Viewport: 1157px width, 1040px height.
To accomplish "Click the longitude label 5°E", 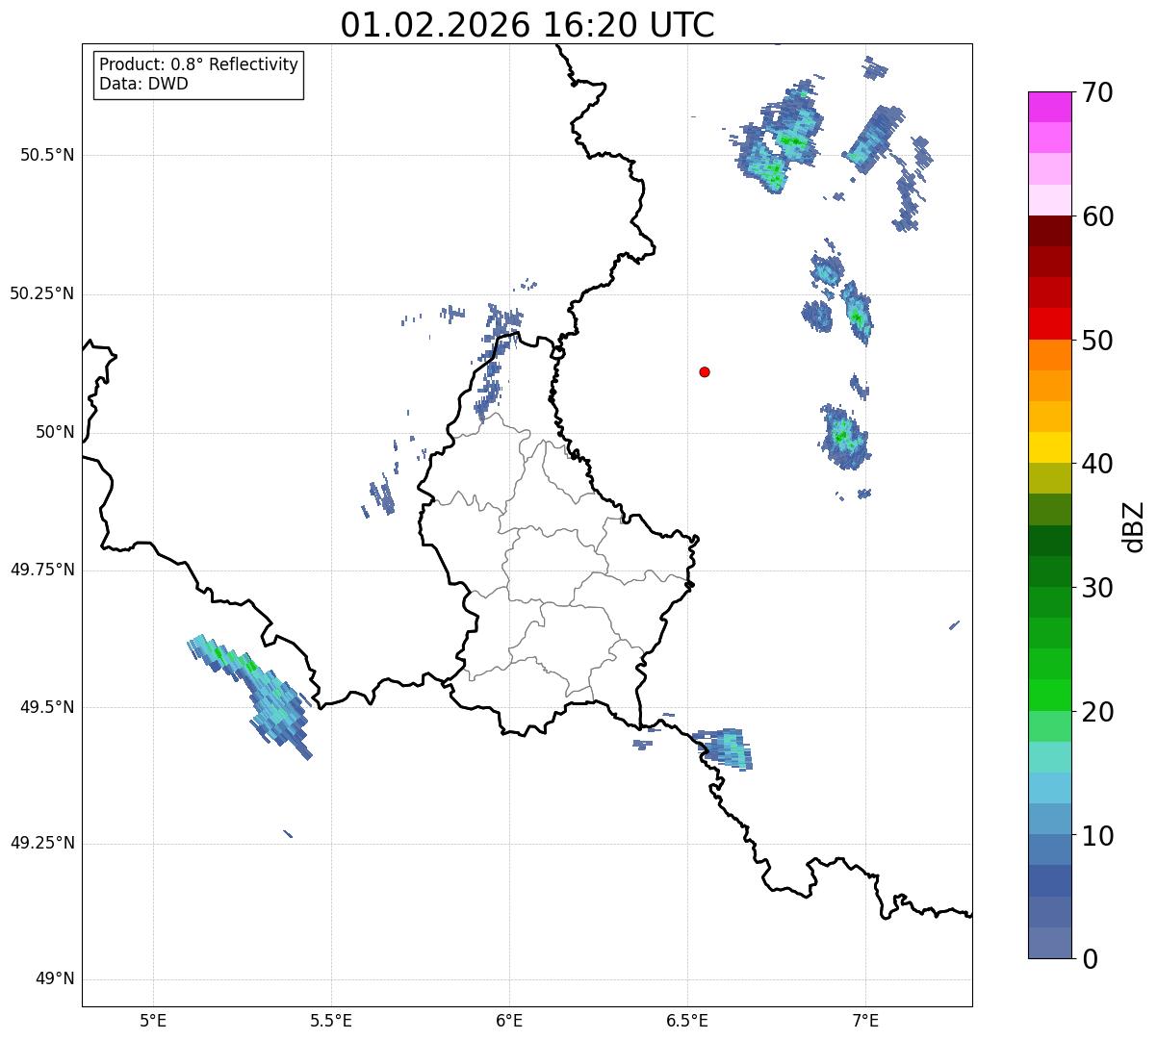I will click(153, 1020).
